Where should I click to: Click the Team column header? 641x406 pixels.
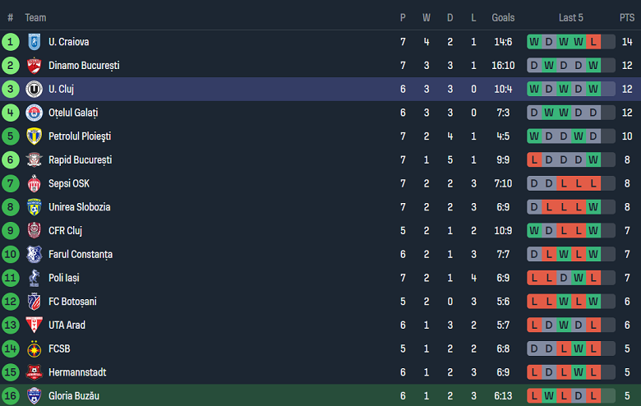point(35,17)
